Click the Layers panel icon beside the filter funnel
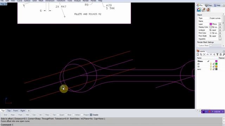This screenshot has width=225, height=126. 221,55
